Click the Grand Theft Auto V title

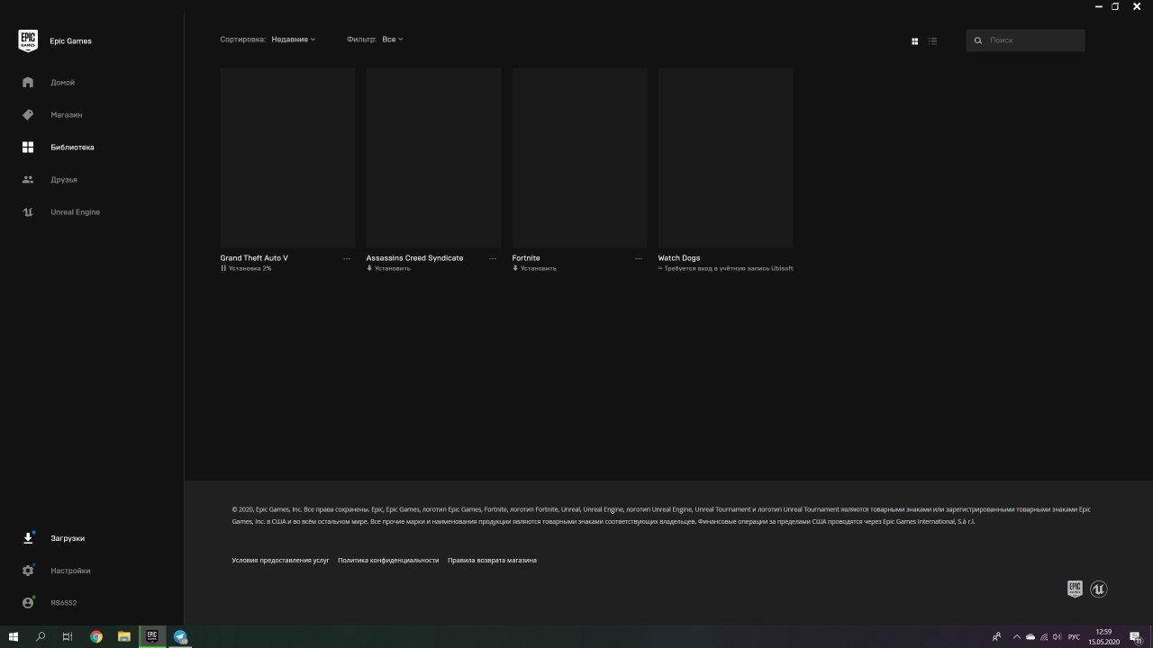click(254, 258)
